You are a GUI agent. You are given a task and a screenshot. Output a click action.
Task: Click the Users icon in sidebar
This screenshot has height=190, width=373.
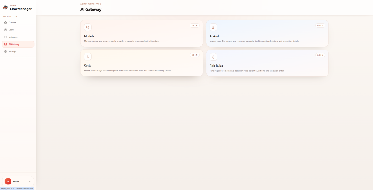point(6,30)
